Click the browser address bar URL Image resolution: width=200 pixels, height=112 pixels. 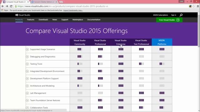[63, 6]
